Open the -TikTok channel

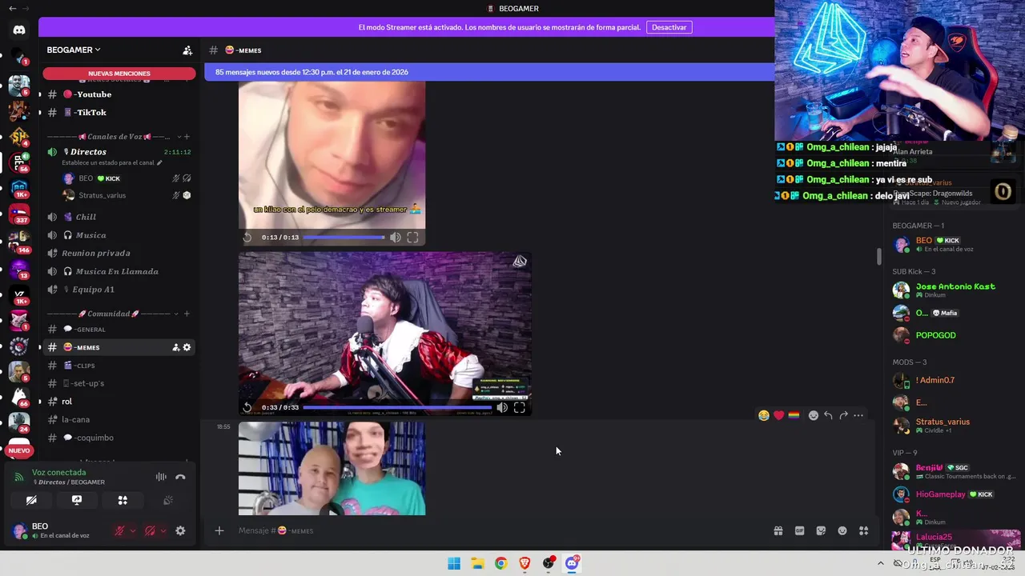[119, 113]
